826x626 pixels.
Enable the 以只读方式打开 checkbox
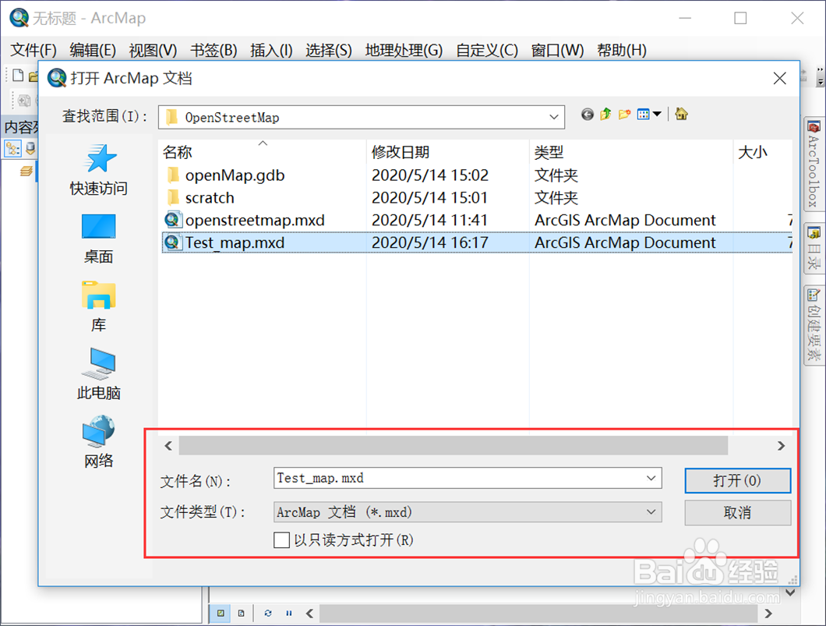282,540
